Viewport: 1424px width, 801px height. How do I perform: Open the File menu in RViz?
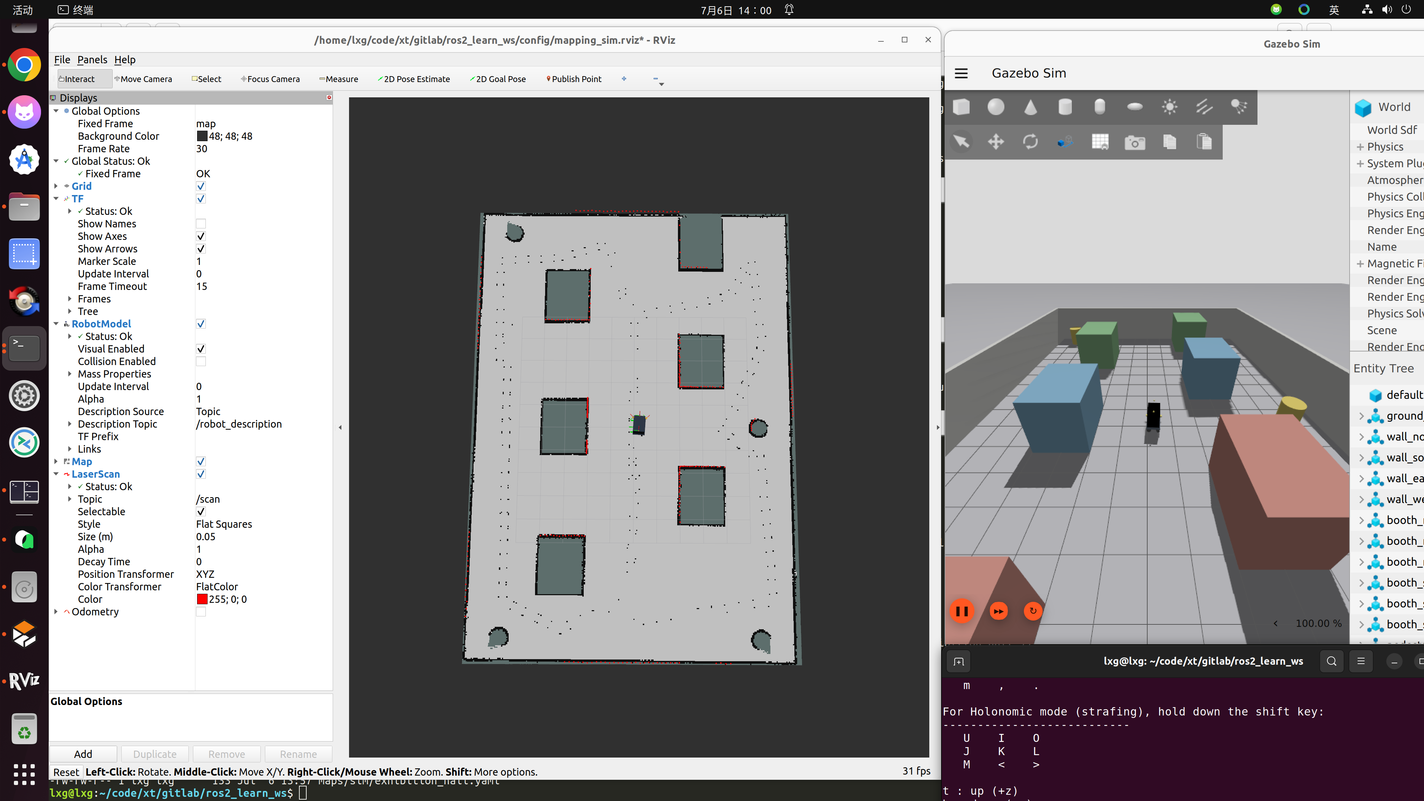62,60
